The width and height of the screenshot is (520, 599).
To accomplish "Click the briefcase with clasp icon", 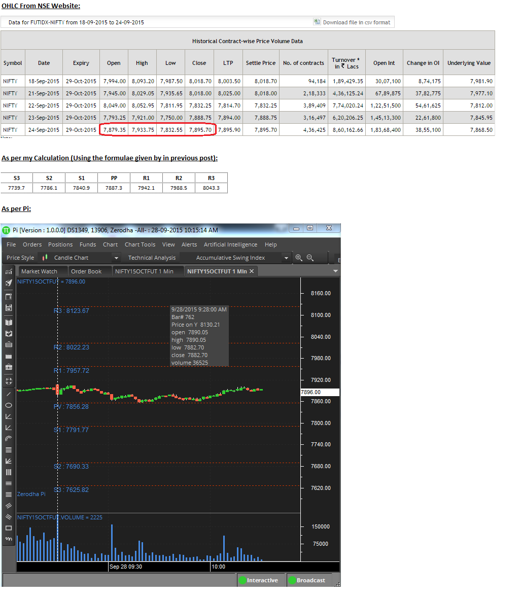I will (9, 367).
